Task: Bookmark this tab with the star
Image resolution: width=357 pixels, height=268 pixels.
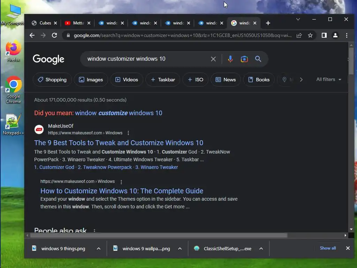Action: tap(310, 35)
